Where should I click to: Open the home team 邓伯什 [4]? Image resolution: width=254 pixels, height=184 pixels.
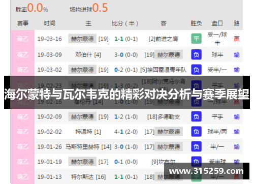coord(88,55)
